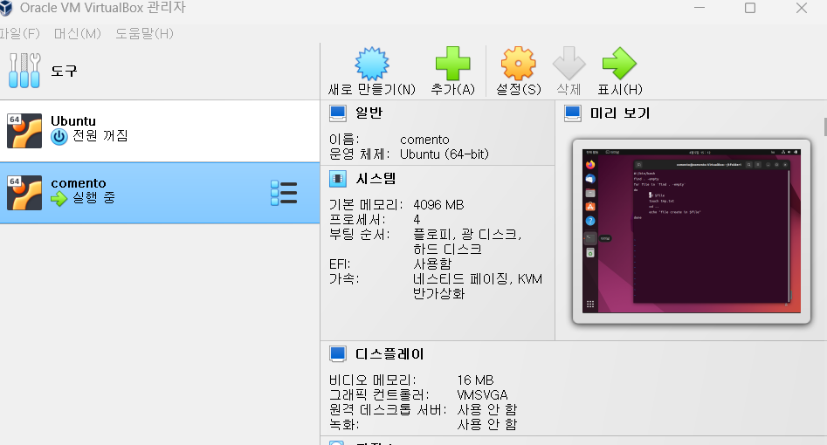Click the details pane vertical scrollbar
The height and width of the screenshot is (445, 827).
click(825, 127)
